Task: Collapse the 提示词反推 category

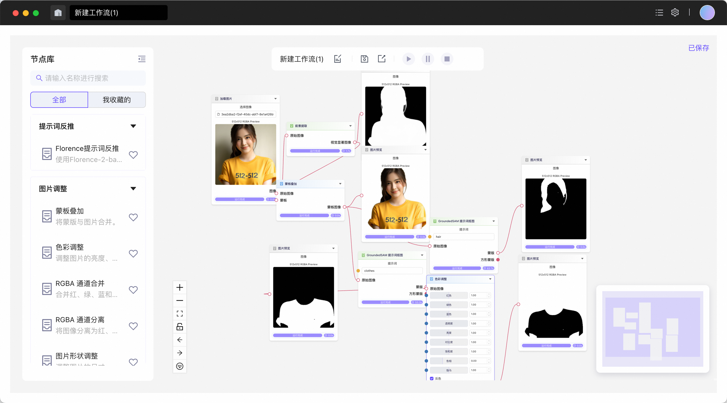Action: coord(133,126)
